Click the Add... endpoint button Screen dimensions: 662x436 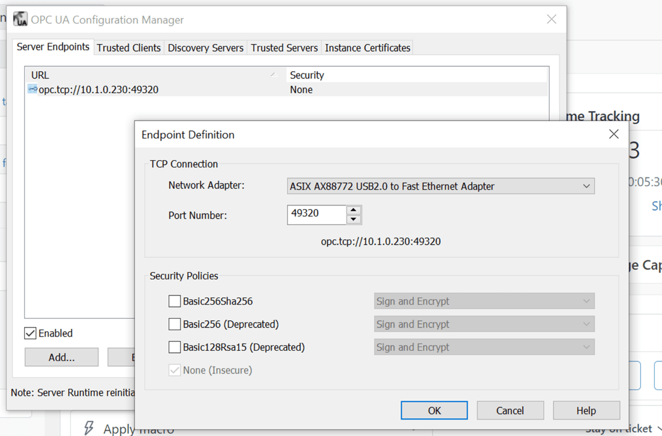click(62, 357)
